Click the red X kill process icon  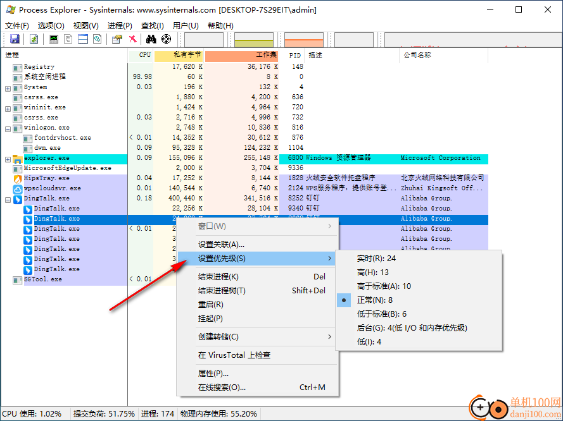(133, 39)
